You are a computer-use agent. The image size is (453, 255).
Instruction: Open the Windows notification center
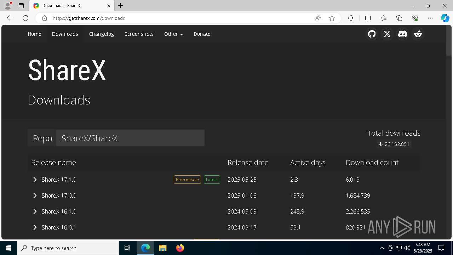pos(442,248)
